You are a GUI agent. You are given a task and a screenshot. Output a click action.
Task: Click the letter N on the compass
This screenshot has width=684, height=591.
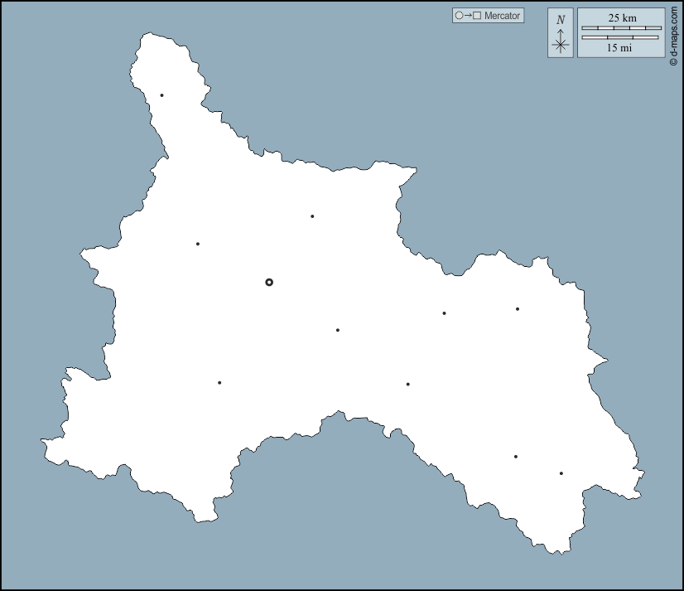(x=561, y=20)
